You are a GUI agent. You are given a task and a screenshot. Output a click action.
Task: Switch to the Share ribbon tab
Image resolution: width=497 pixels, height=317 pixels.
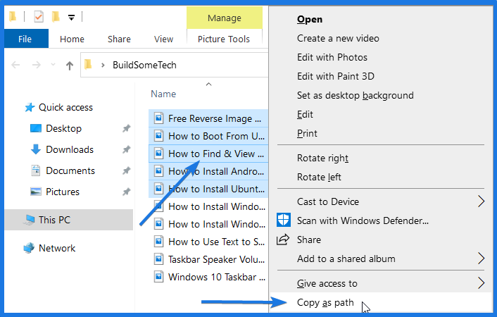[119, 39]
